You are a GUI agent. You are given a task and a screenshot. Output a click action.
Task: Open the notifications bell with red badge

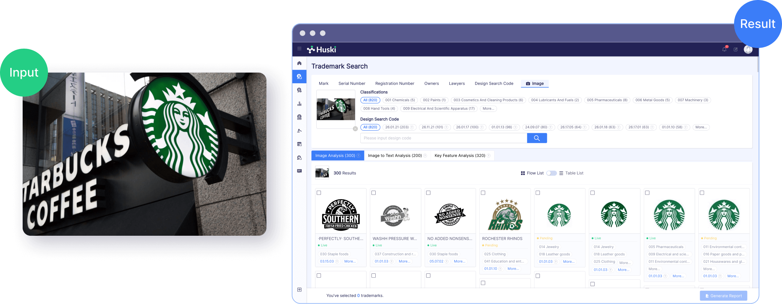click(724, 50)
